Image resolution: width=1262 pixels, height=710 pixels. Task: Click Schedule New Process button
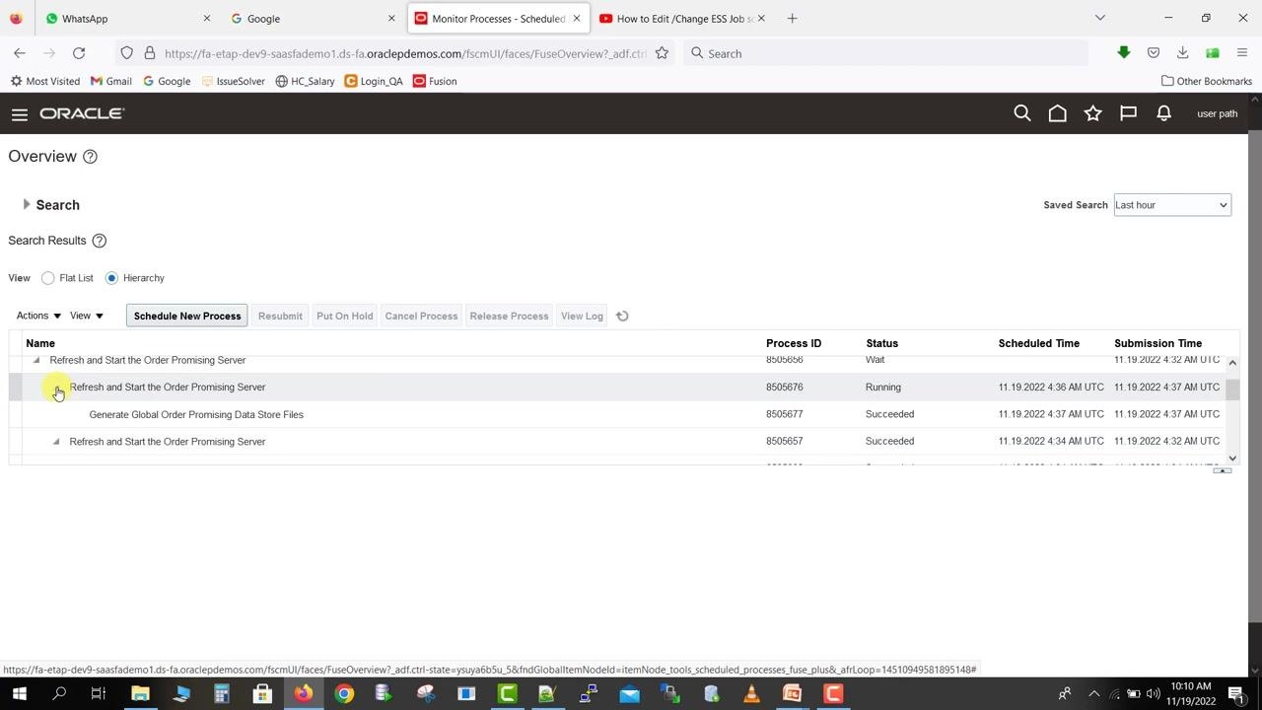click(x=187, y=316)
